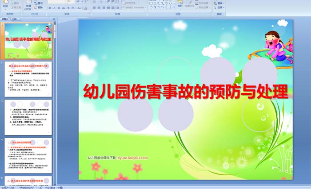The image size is (311, 189).
Task: Switch to the Outline (大纲) pane tab
Action: pos(14,19)
